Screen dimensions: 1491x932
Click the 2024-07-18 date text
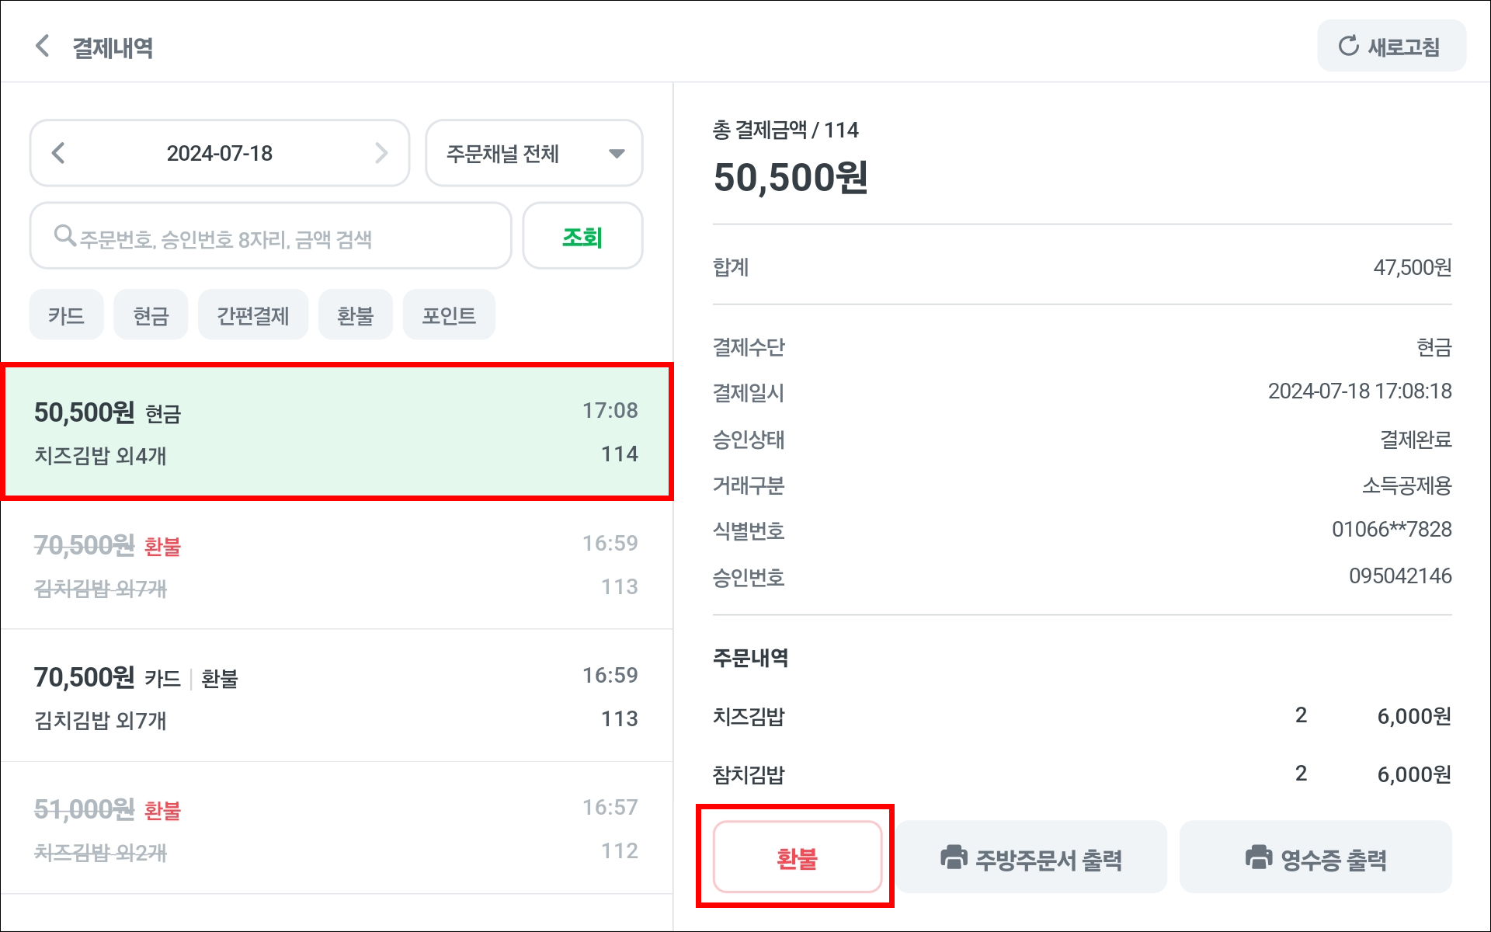pos(220,153)
